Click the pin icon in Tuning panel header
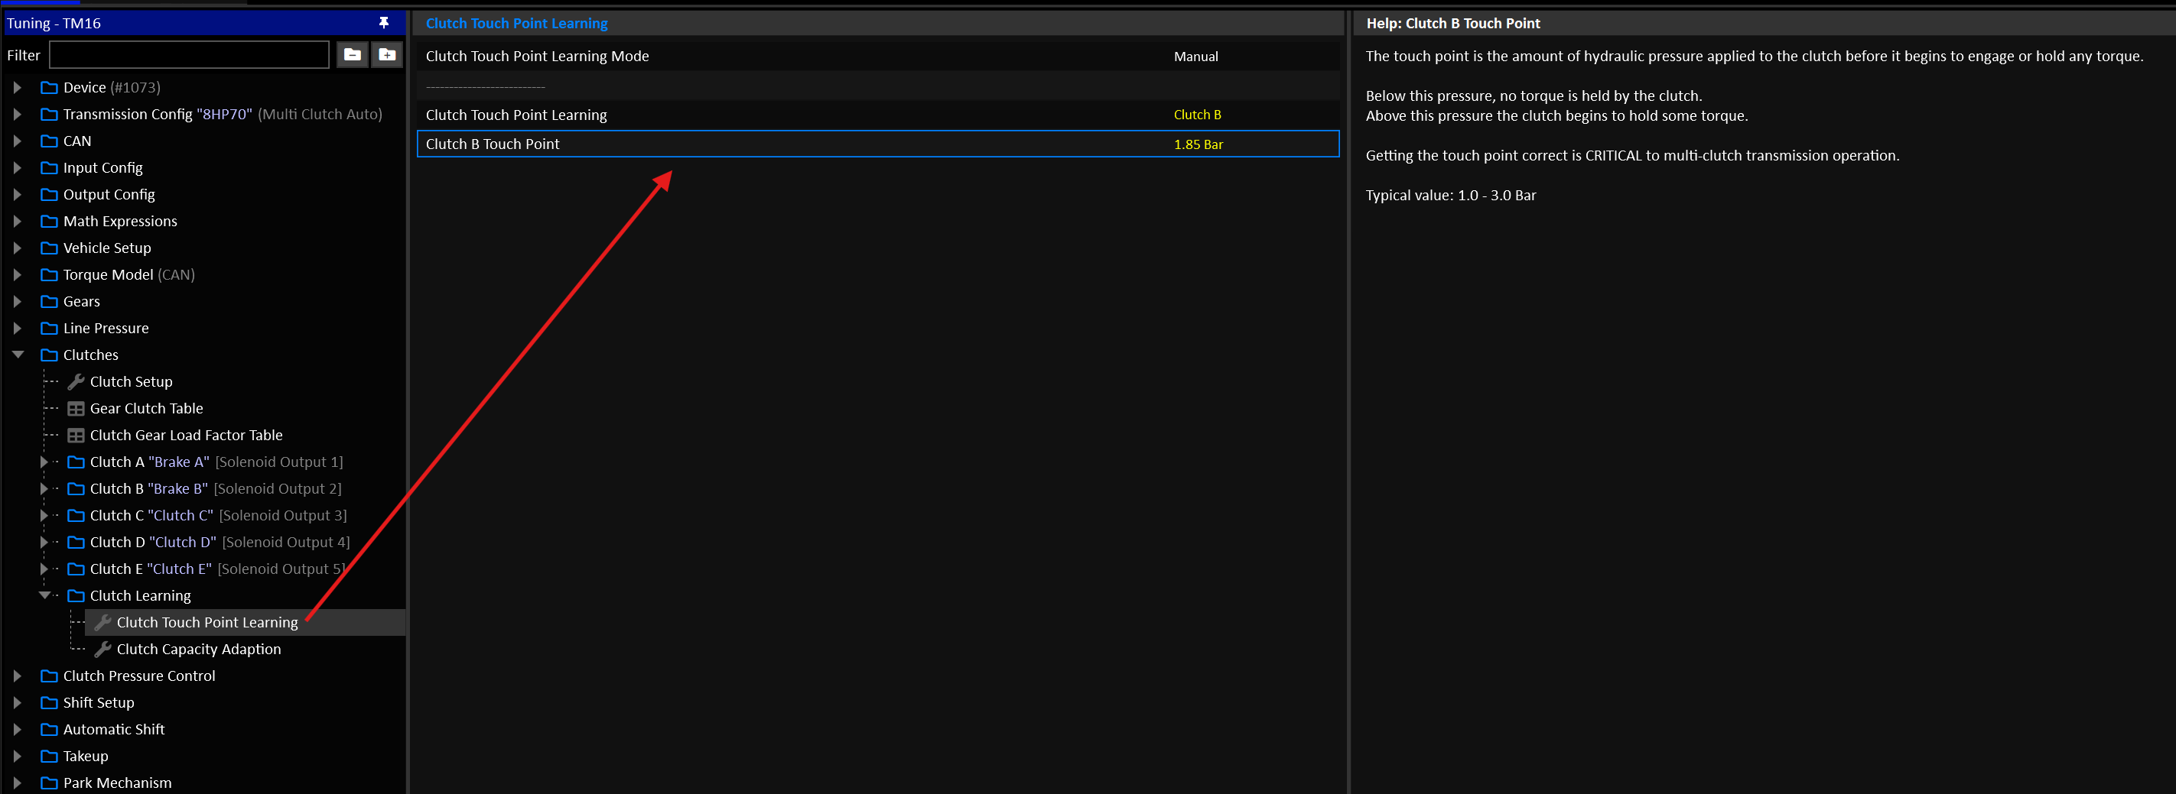The height and width of the screenshot is (794, 2176). [x=383, y=23]
